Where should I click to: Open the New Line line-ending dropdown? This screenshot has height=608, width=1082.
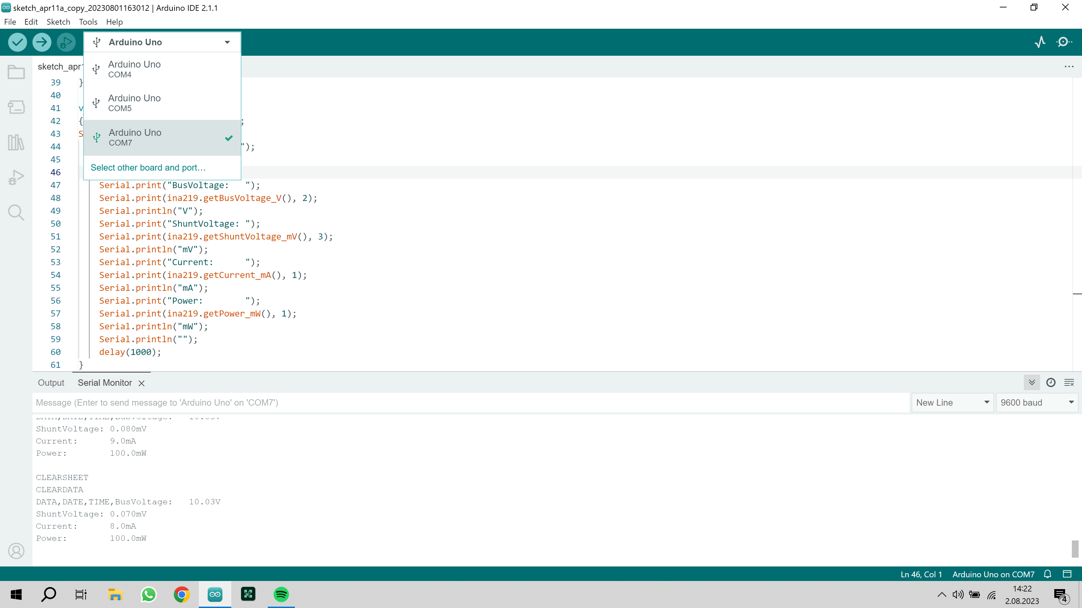(952, 402)
